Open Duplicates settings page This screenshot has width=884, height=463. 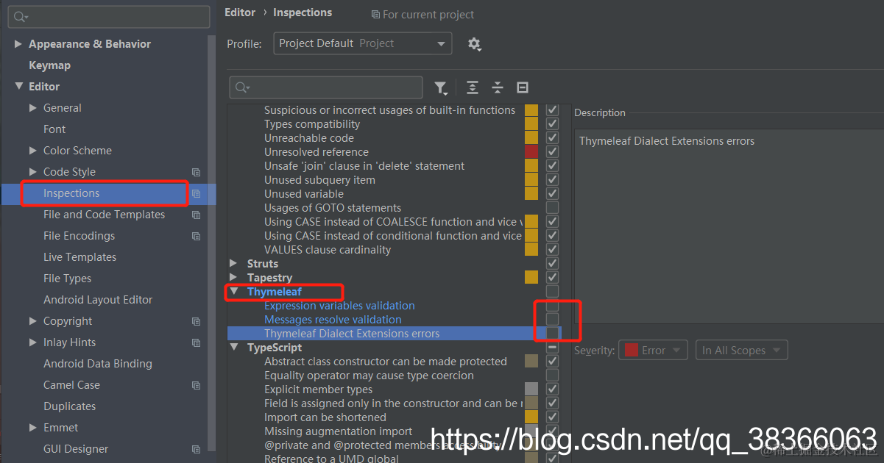coord(69,406)
